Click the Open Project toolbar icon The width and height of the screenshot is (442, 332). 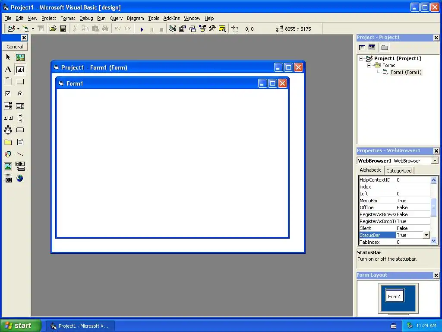53,29
